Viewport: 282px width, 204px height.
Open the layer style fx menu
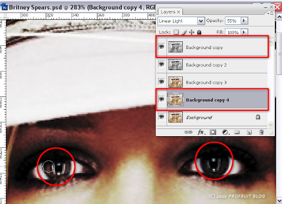[x=201, y=132]
